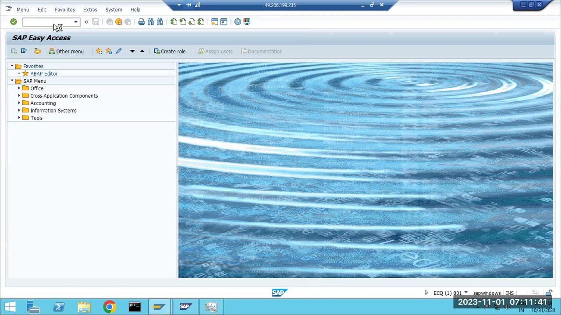This screenshot has height=315, width=561.
Task: Click the Other menu button
Action: coord(66,52)
